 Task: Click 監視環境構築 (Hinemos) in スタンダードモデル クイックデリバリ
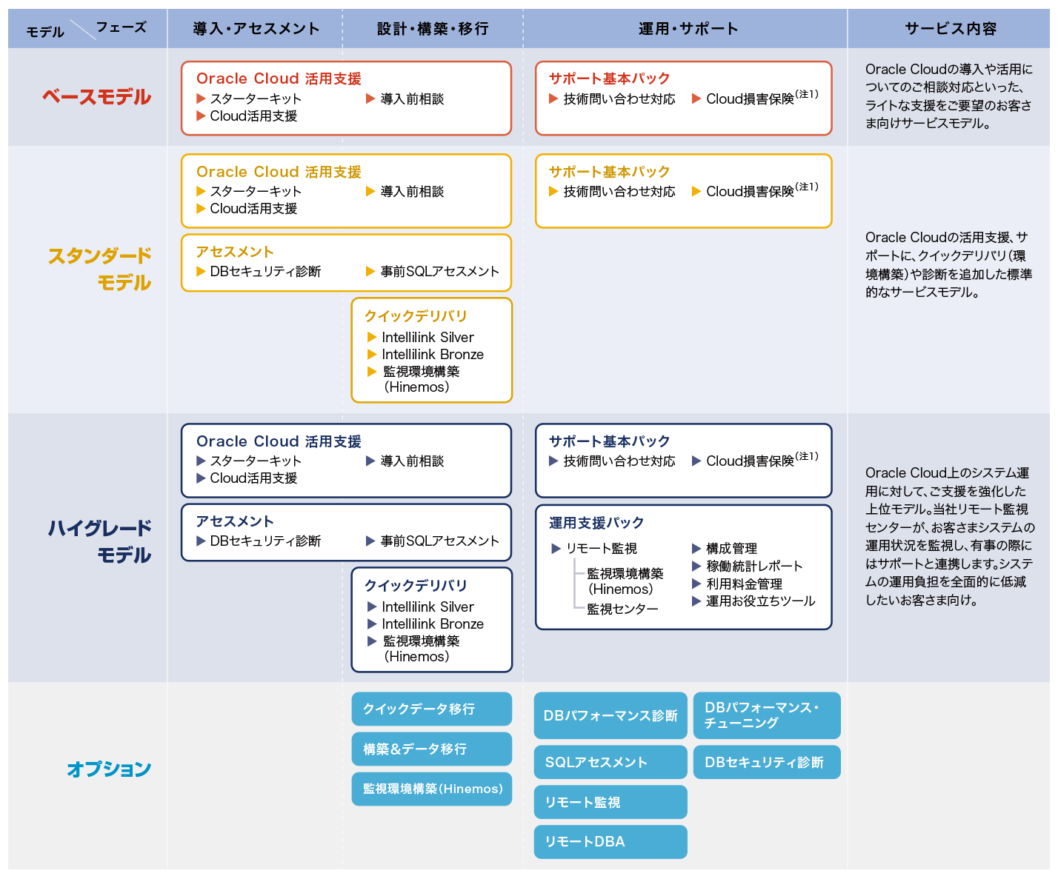[x=421, y=379]
